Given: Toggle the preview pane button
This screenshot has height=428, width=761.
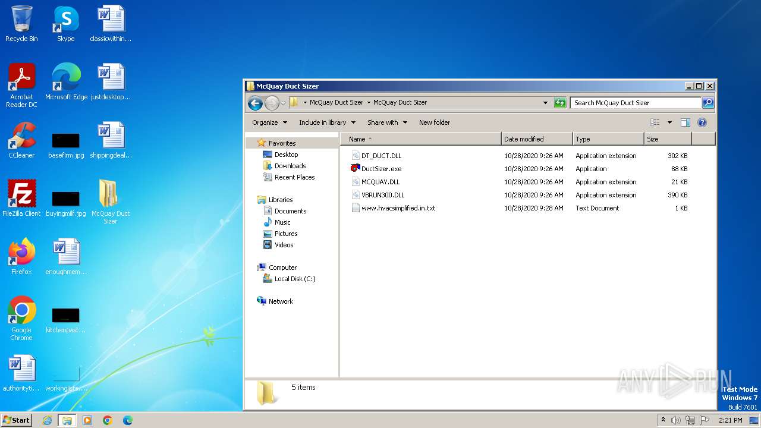Looking at the screenshot, I should coord(685,122).
